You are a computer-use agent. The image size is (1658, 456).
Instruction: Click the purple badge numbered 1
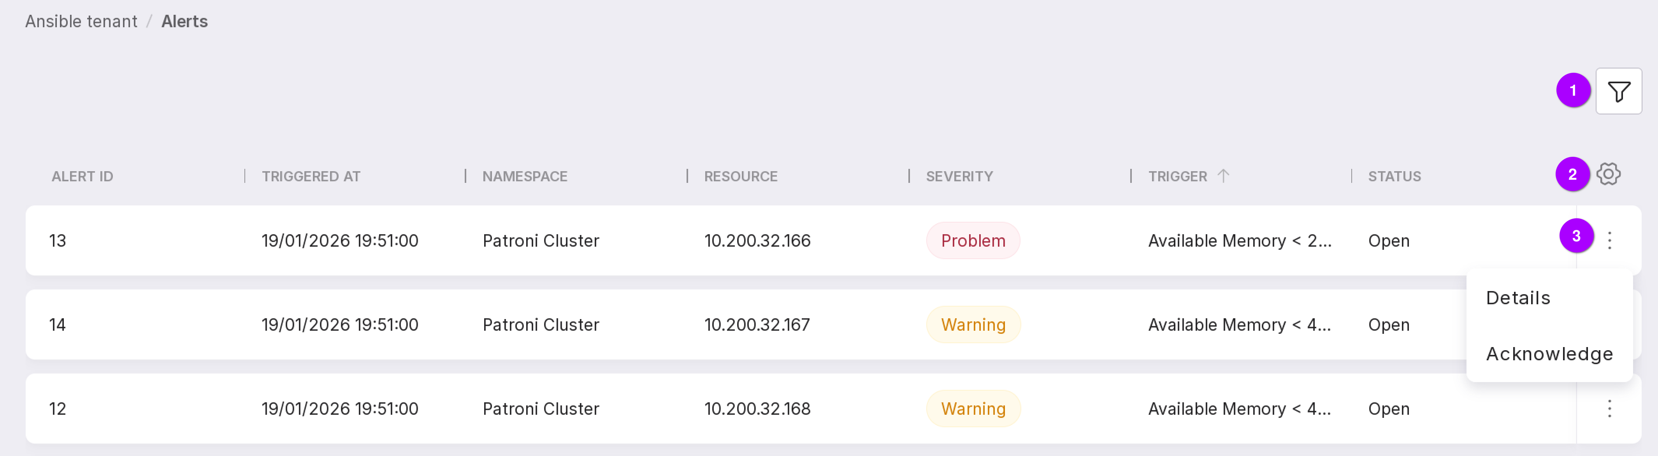(x=1573, y=91)
